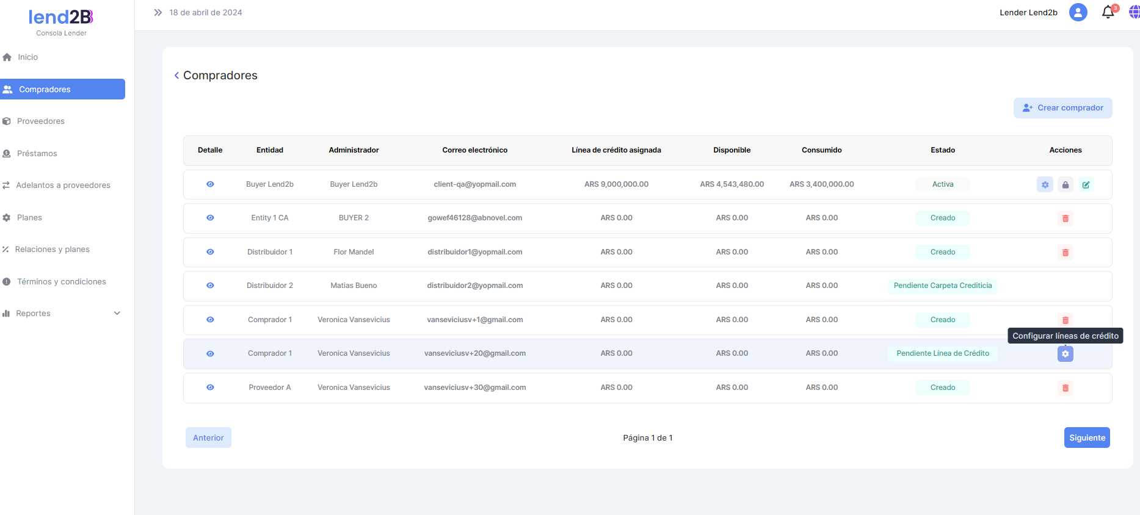Click the Siguiente page button
1140x515 pixels.
[1086, 438]
